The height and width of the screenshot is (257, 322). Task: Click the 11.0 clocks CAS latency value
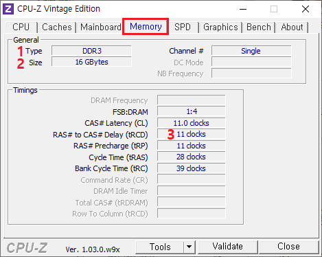(192, 123)
